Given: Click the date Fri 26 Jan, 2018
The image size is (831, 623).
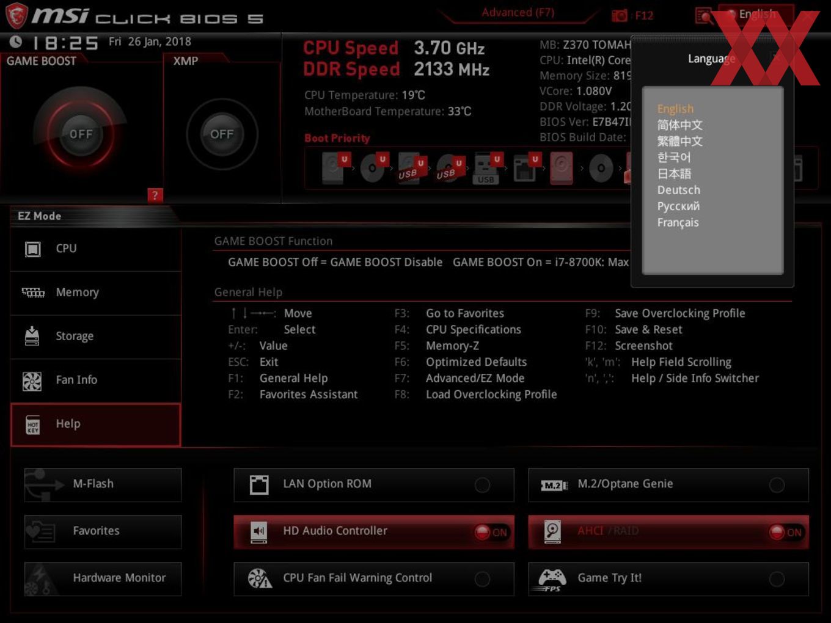Looking at the screenshot, I should pyautogui.click(x=150, y=42).
